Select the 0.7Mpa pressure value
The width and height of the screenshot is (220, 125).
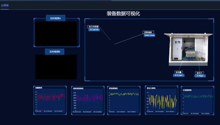click(x=200, y=76)
